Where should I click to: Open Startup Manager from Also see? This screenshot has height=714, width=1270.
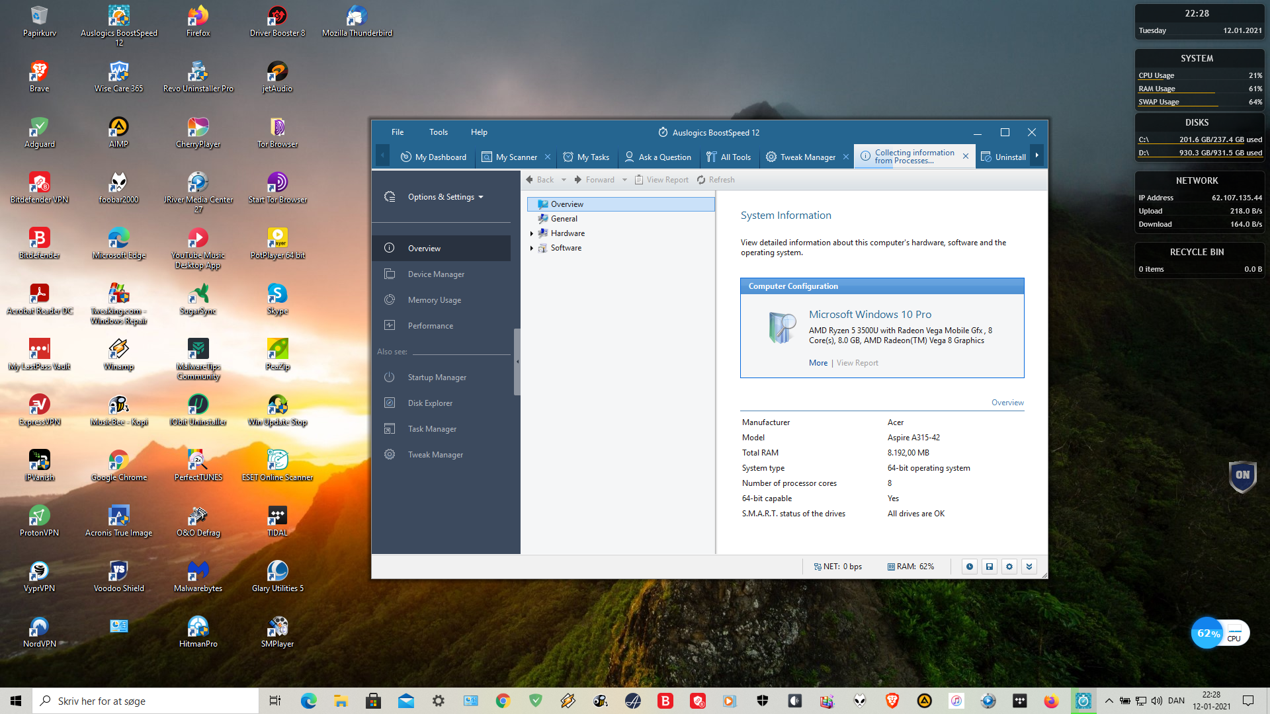[437, 377]
